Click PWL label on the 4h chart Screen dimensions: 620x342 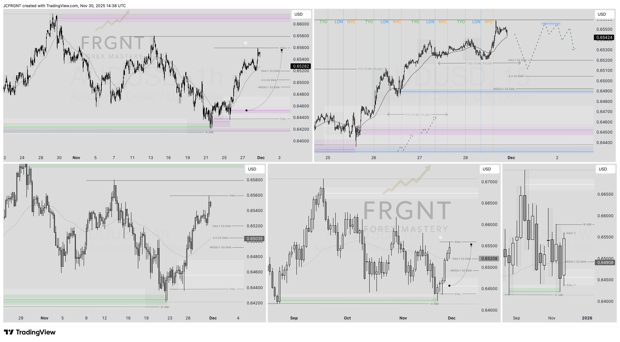232,289
